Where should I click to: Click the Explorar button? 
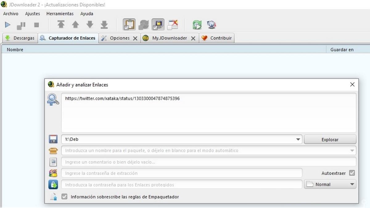330,140
